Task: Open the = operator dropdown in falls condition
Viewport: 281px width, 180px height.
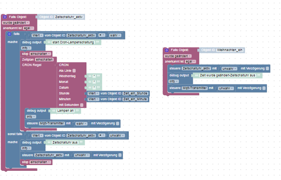Action: point(102,35)
